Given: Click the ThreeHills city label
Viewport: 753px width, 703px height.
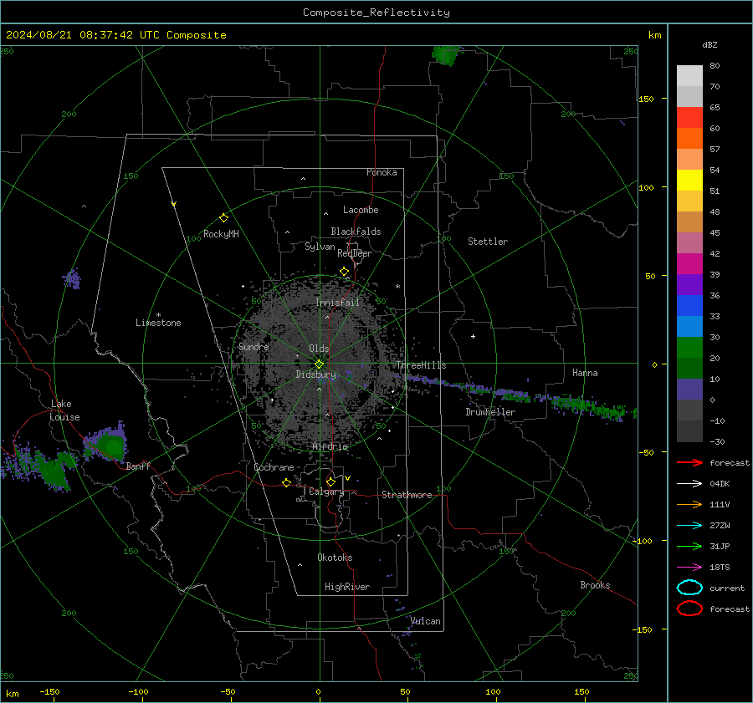Looking at the screenshot, I should coord(421,365).
